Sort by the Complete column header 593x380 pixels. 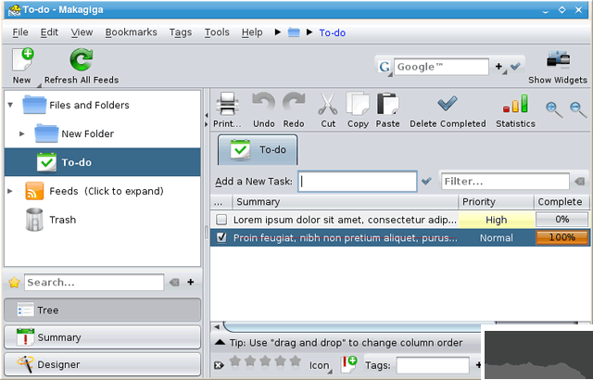(561, 202)
